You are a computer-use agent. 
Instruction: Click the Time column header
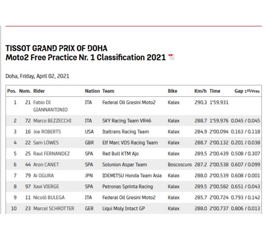tap(215, 91)
